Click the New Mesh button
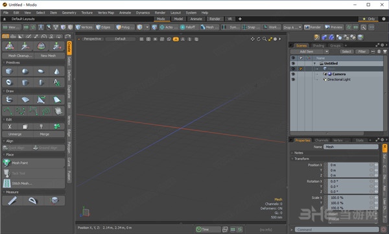The height and width of the screenshot is (234, 389). 49,56
